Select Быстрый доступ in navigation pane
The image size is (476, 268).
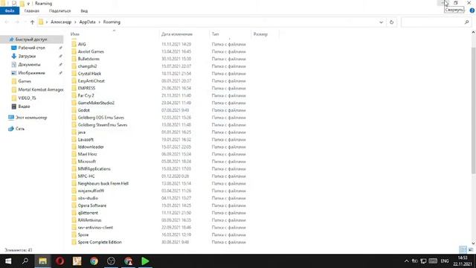coord(31,39)
